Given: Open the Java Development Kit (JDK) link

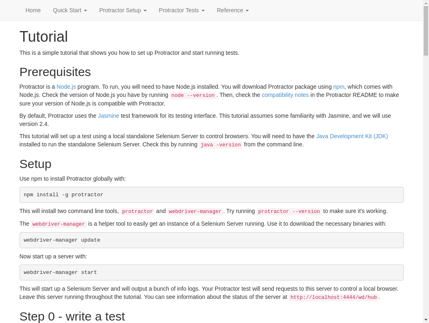Looking at the screenshot, I should (x=352, y=136).
